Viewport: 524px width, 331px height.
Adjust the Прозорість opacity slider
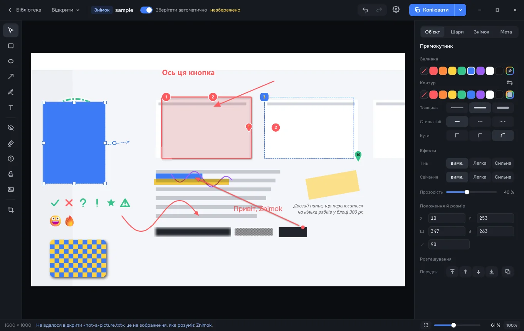tap(472, 192)
